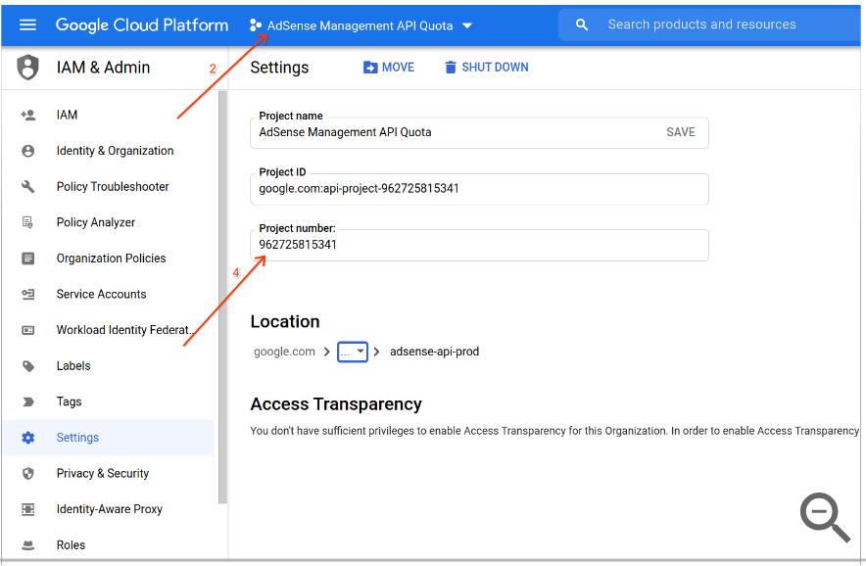The image size is (866, 566).
Task: Click the Service Accounts key icon
Action: click(x=27, y=295)
